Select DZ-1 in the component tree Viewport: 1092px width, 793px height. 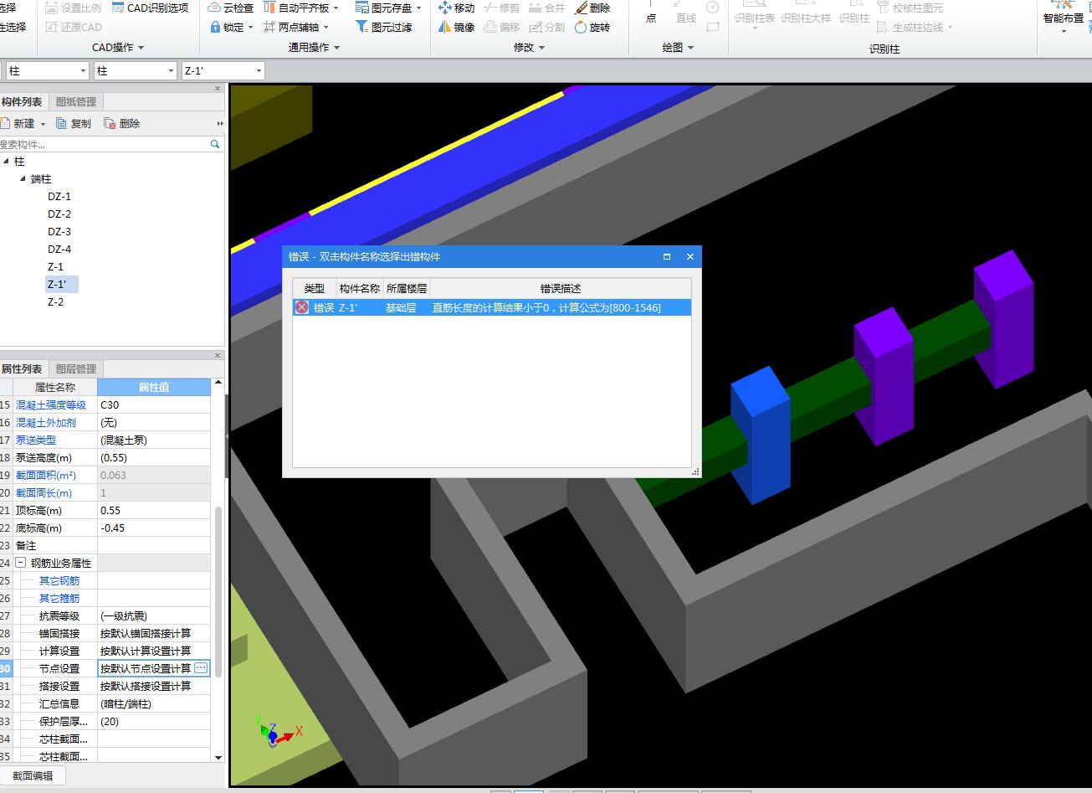[x=59, y=196]
